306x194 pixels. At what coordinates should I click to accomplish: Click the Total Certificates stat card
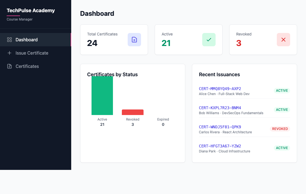(114, 39)
